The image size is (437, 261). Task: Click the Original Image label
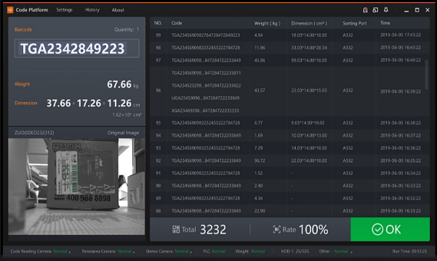pyautogui.click(x=123, y=133)
